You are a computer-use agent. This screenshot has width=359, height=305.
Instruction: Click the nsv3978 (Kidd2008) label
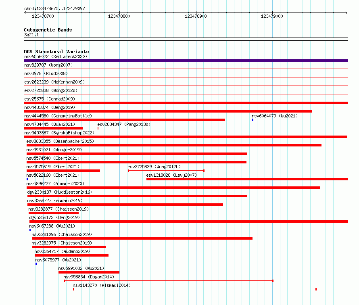click(46, 73)
